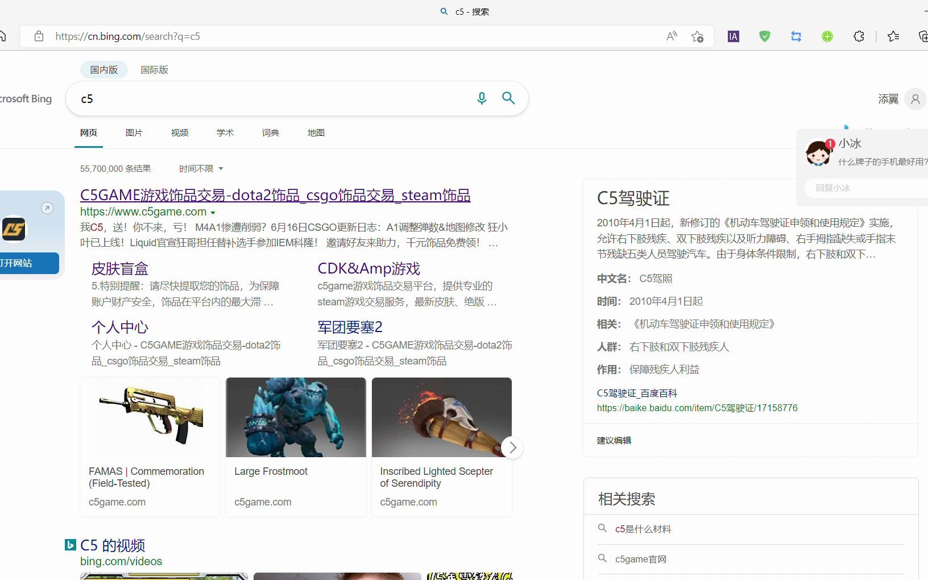Viewport: 928px width, 580px height.
Task: Switch to the 图片 tab
Action: (x=134, y=132)
